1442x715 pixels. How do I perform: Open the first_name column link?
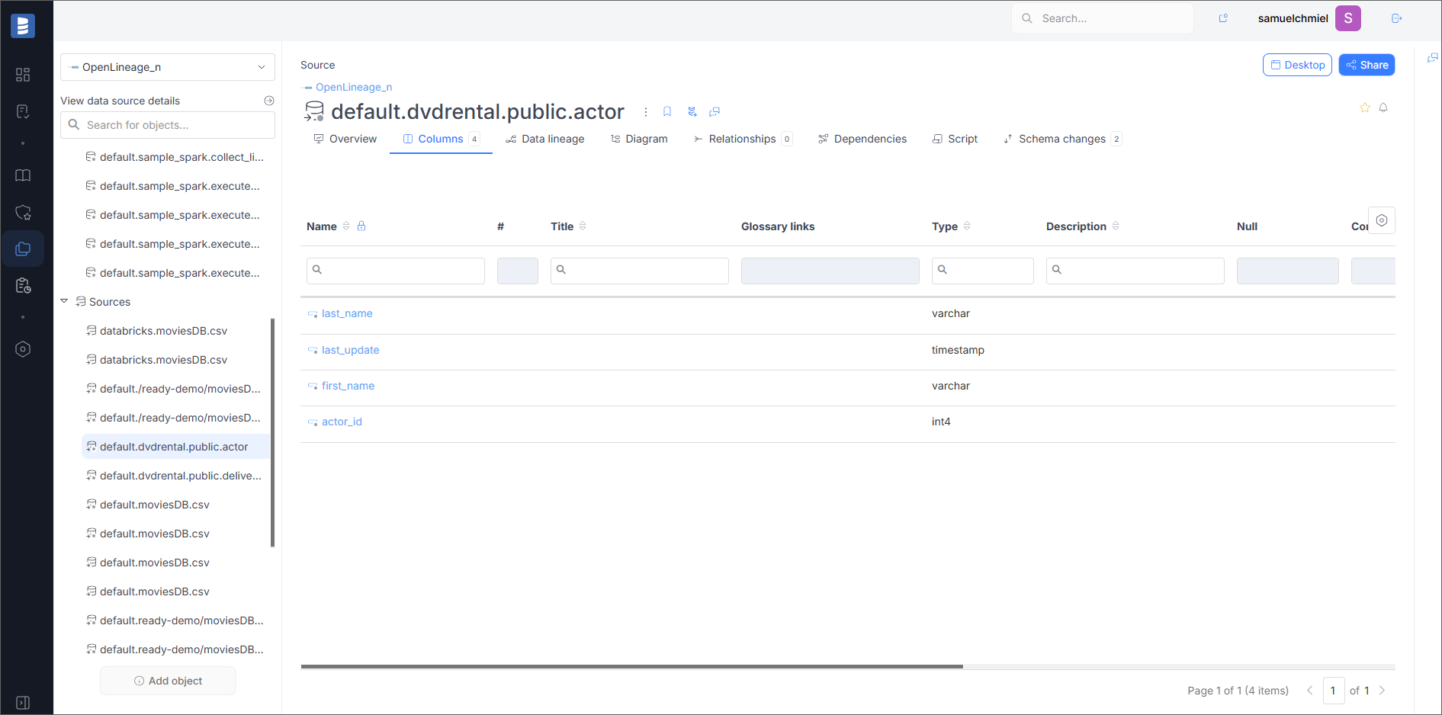click(348, 386)
